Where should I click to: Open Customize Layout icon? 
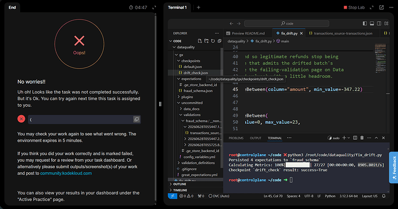click(x=386, y=24)
